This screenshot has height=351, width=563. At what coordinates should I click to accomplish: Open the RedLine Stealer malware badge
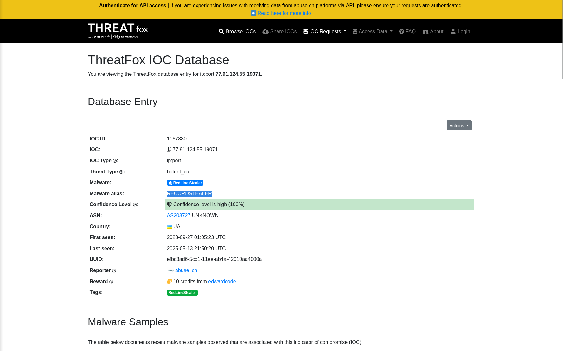[185, 183]
